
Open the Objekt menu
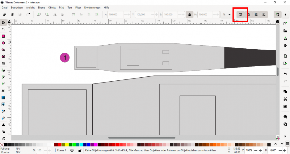(52, 8)
